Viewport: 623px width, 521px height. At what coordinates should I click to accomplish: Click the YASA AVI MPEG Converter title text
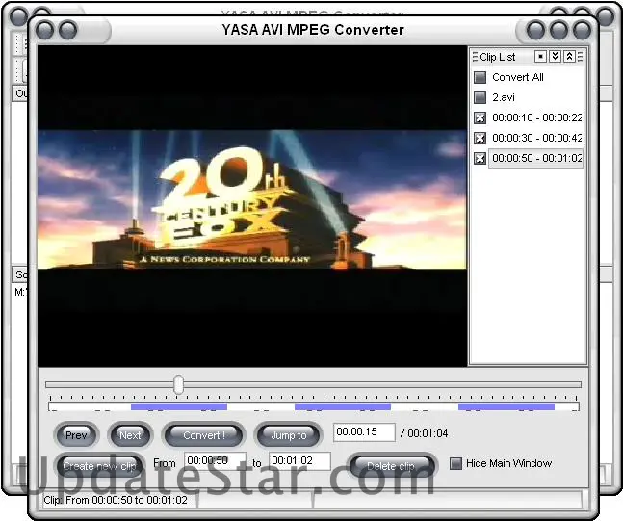point(313,30)
